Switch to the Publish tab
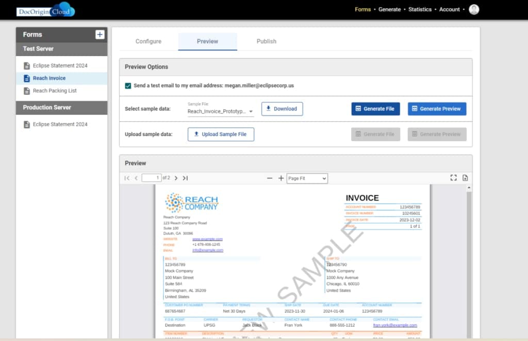 pos(267,41)
